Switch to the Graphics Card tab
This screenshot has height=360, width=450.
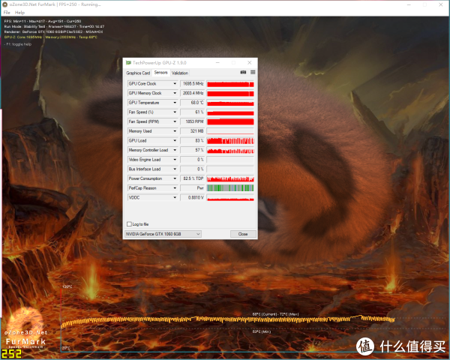(x=138, y=73)
